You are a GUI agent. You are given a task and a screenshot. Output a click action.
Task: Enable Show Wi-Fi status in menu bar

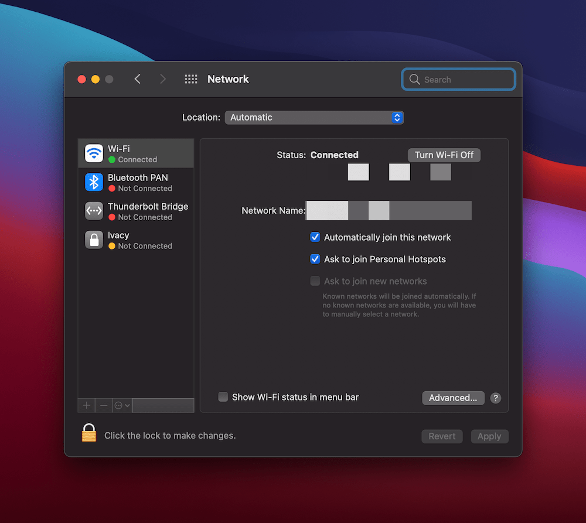click(223, 396)
